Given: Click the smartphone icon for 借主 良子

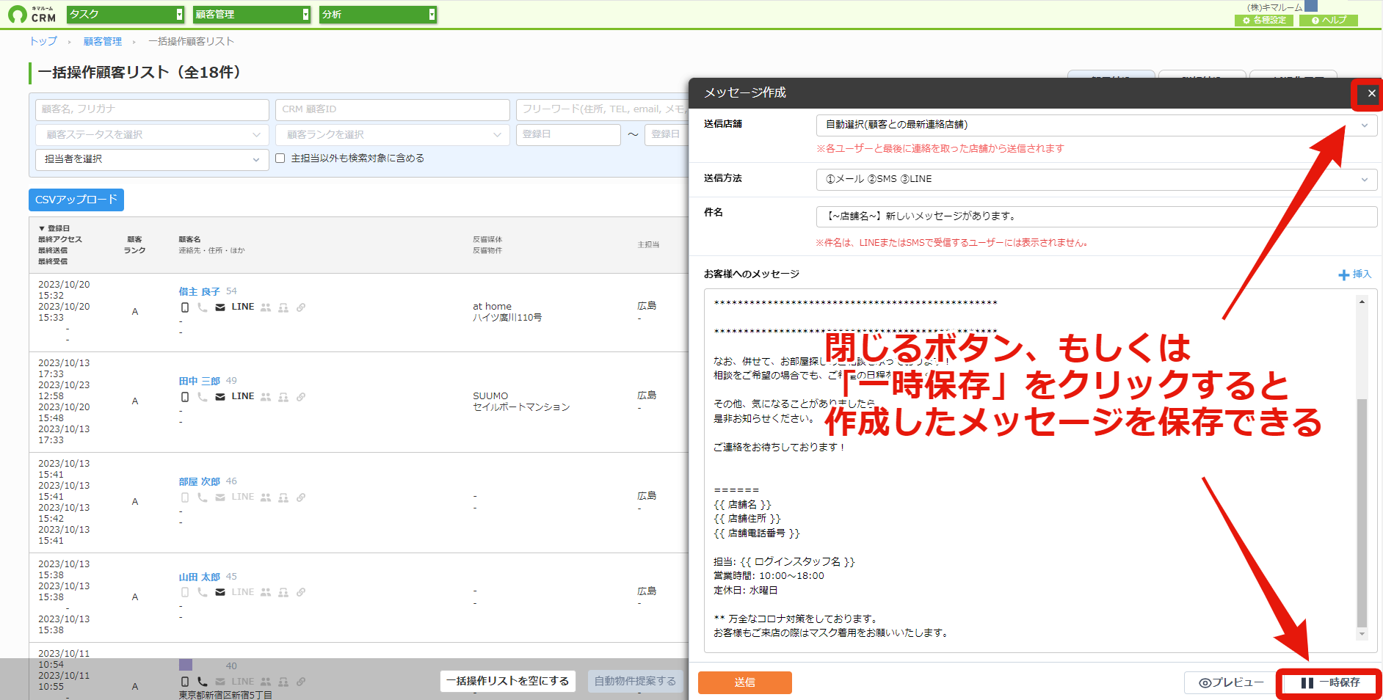Looking at the screenshot, I should pos(185,307).
